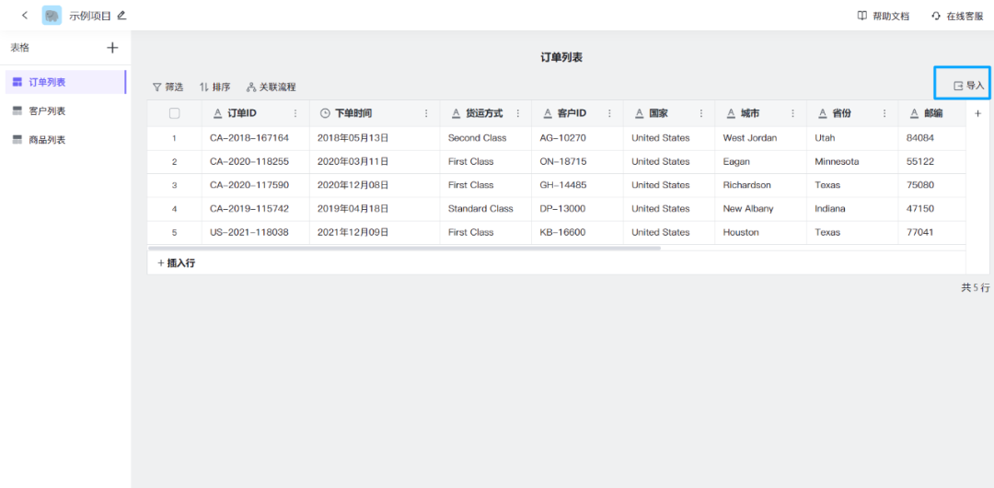Select cell CA-2019-115742
Viewport: 994px width, 488px height.
coord(256,209)
